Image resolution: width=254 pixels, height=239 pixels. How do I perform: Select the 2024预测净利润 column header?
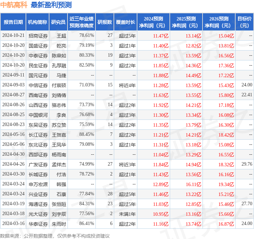pos(153,22)
